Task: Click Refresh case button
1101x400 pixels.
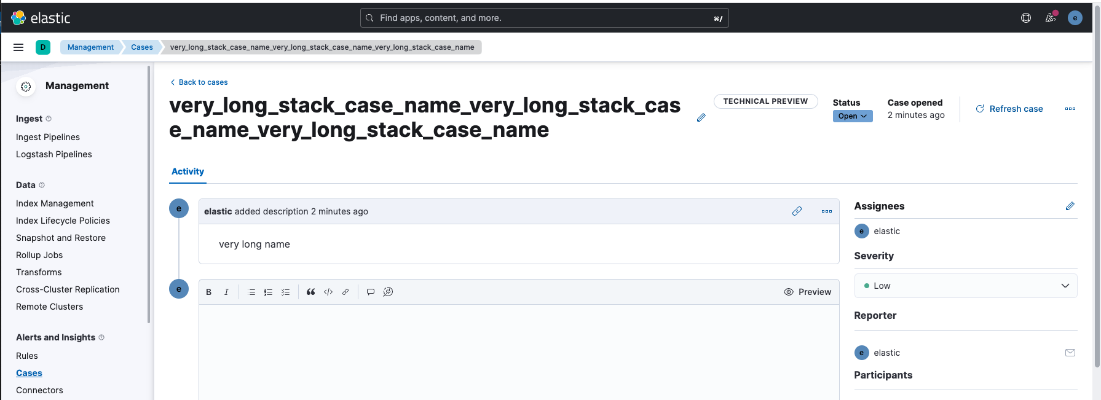Action: click(1009, 109)
